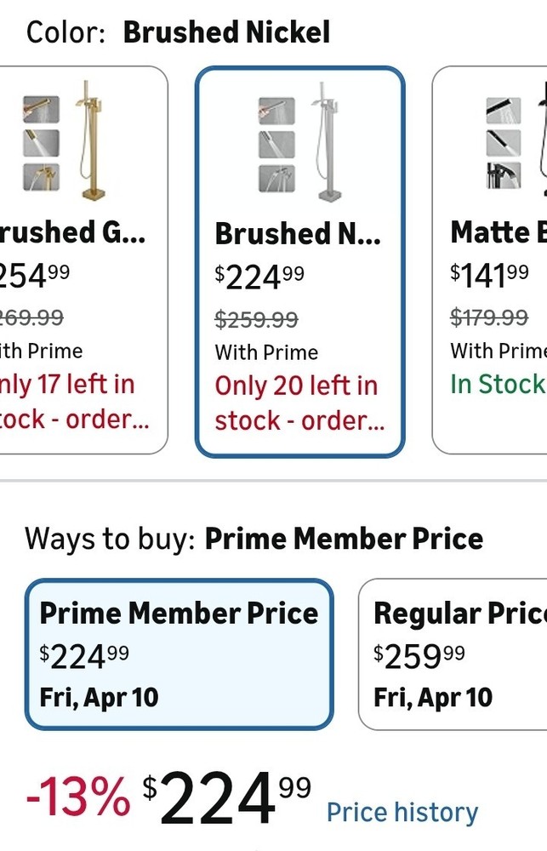
Task: Open the Price history link
Action: tap(402, 812)
